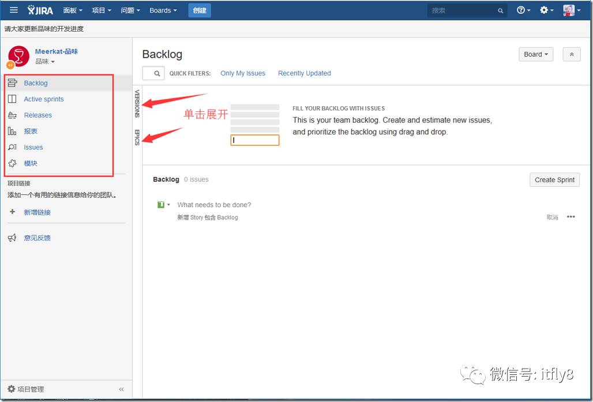The image size is (593, 402).
Task: Click the 意见反馈 link
Action: coord(37,238)
